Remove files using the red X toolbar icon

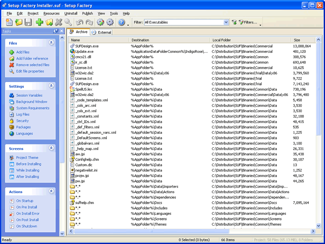coord(58,22)
